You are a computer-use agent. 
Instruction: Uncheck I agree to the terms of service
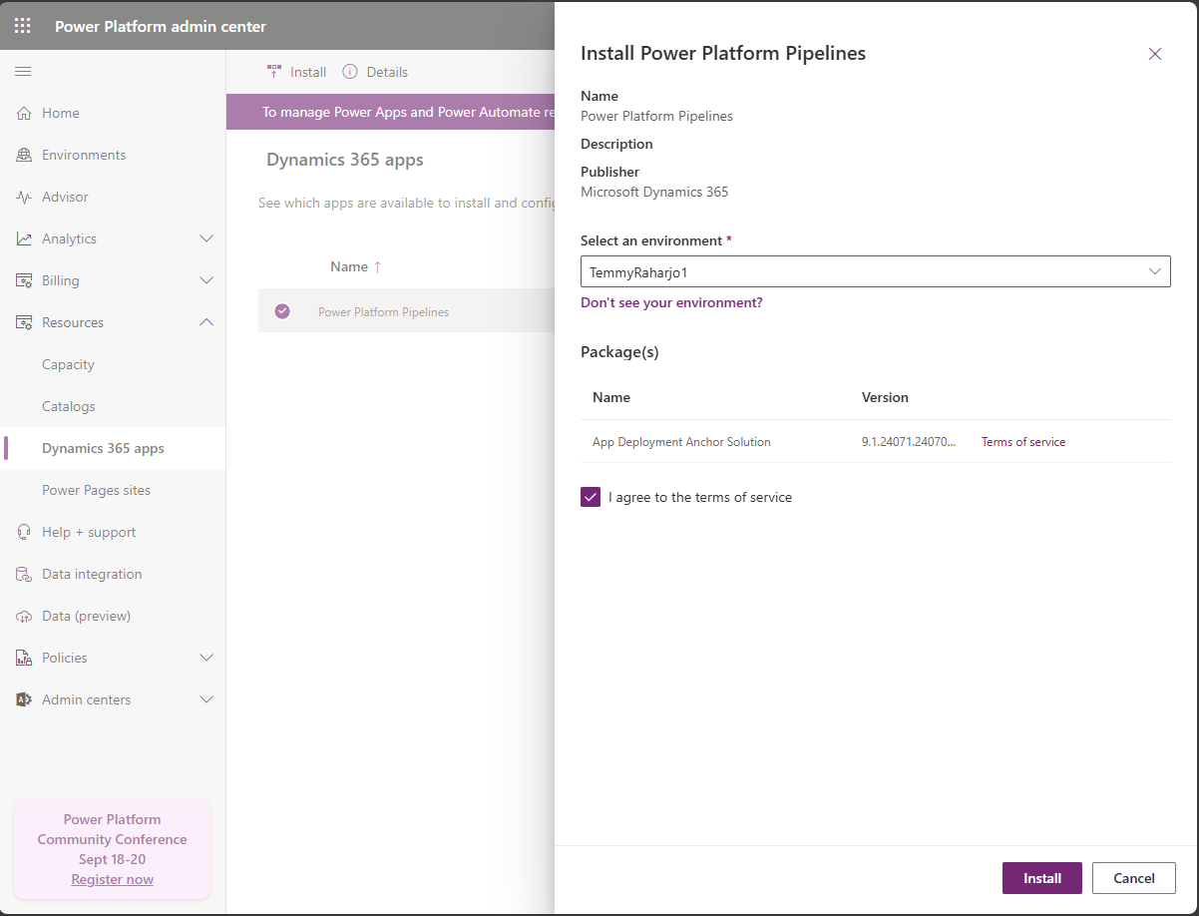pos(591,497)
